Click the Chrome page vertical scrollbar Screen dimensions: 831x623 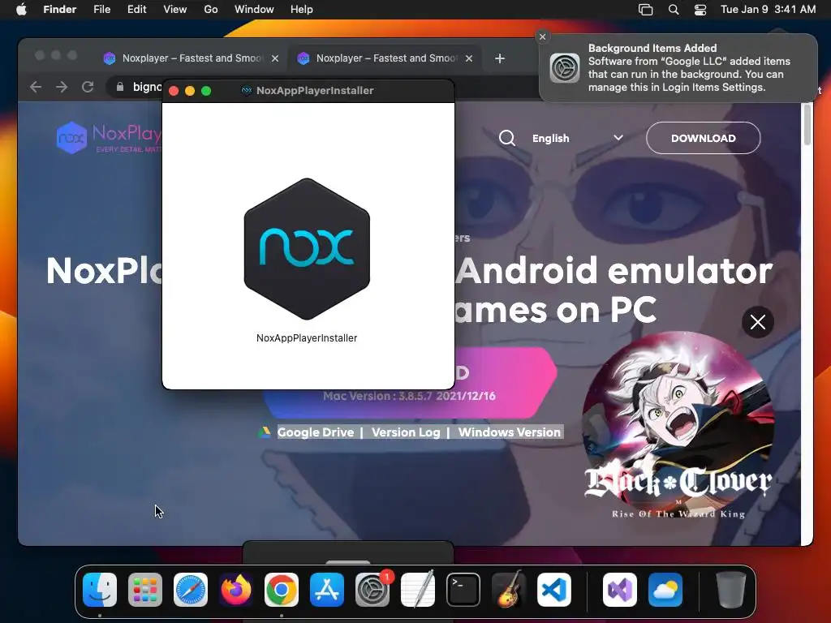point(807,125)
